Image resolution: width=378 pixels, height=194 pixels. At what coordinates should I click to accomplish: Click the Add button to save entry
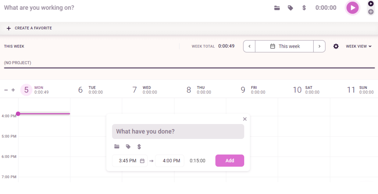[230, 161]
